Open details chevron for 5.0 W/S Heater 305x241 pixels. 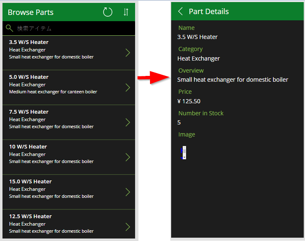pyautogui.click(x=128, y=88)
